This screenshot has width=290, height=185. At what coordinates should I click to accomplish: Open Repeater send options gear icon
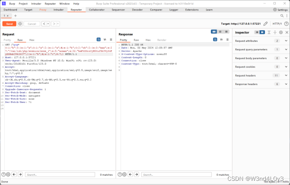(x=20, y=24)
